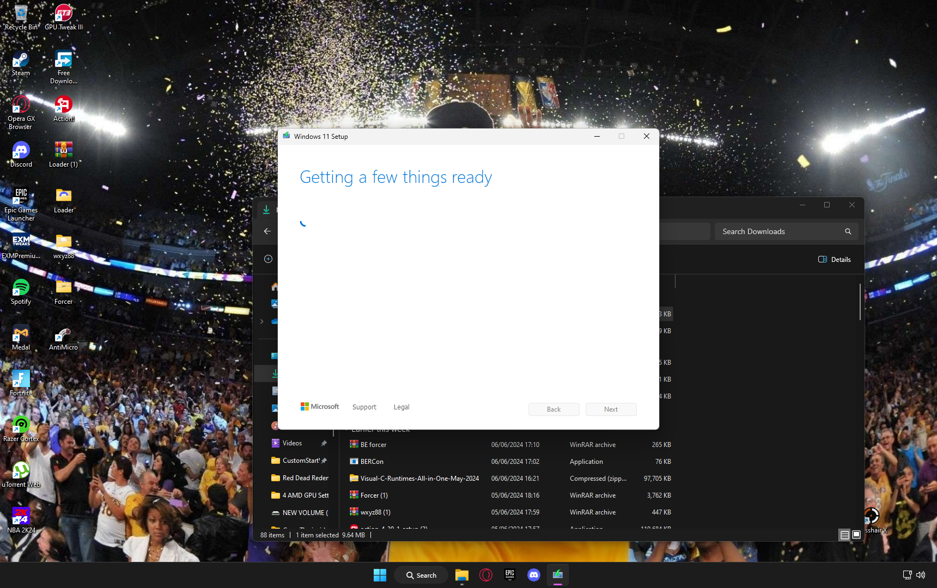Open Discord from the taskbar
Viewport: 937px width, 588px height.
point(534,575)
